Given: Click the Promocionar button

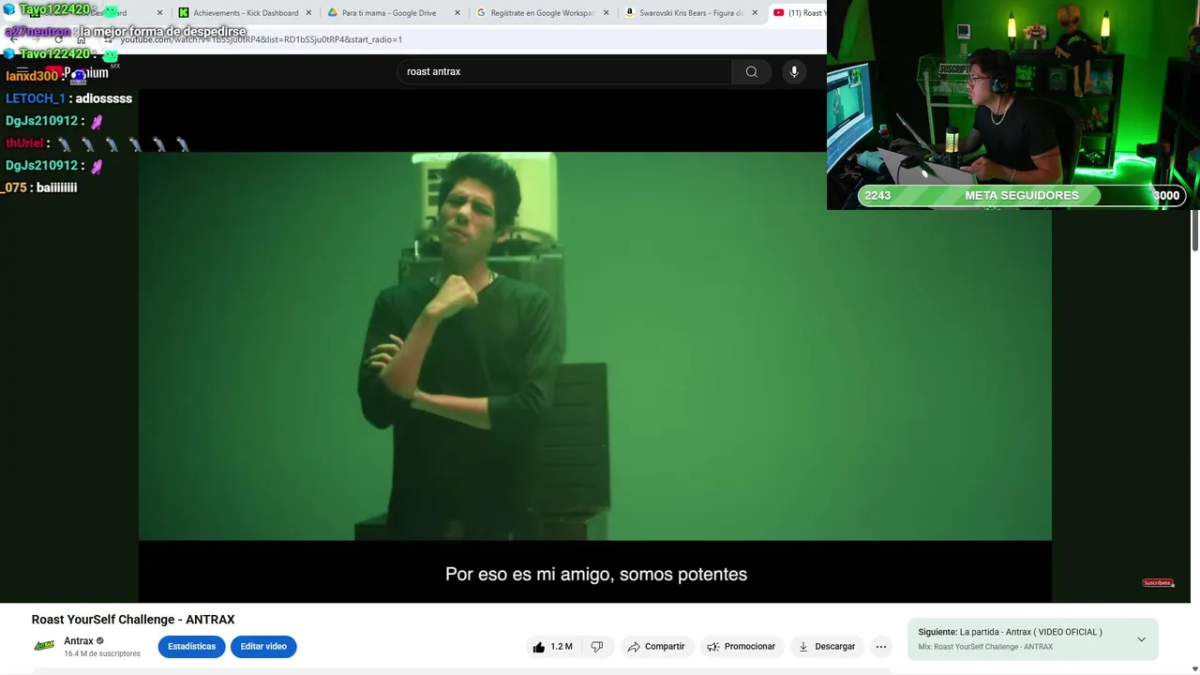Looking at the screenshot, I should click(741, 647).
